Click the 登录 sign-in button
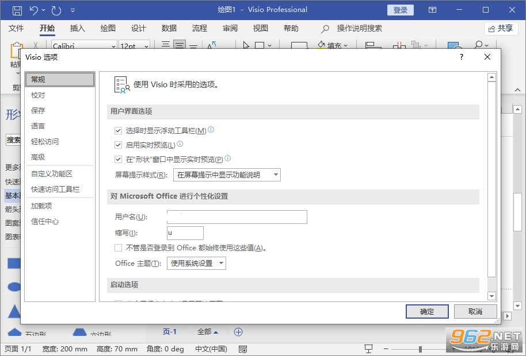Screen dimensions: 526x356 click(400, 10)
